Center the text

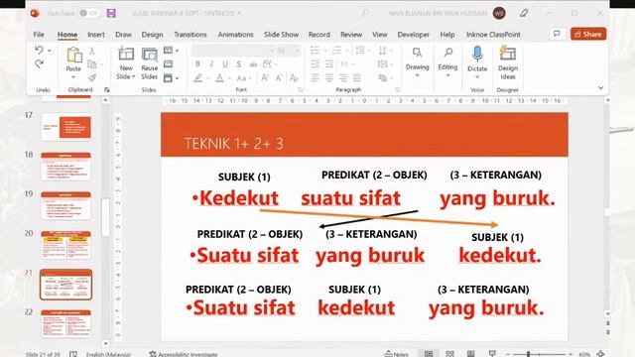329,77
